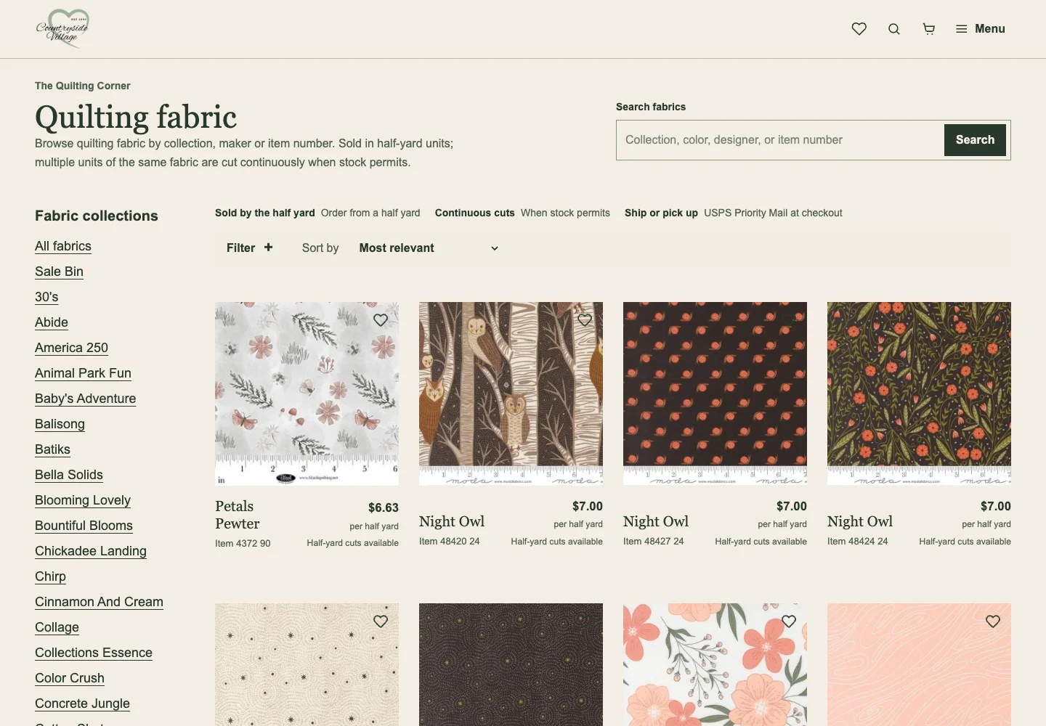This screenshot has width=1046, height=726.
Task: Open the wishlist heart icon in header
Action: [859, 29]
